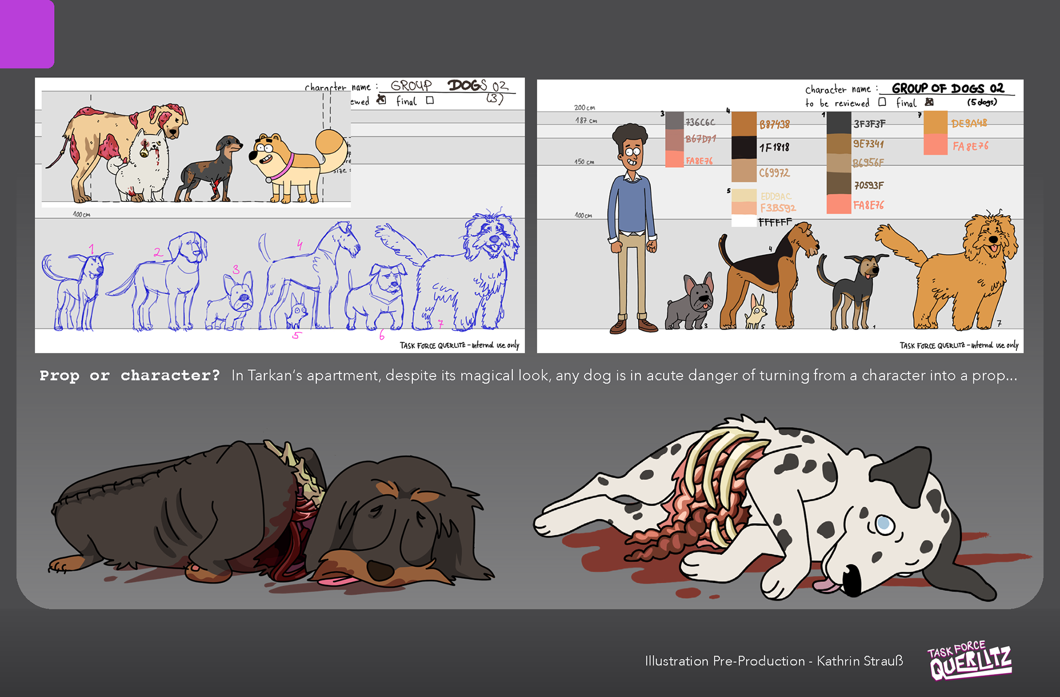This screenshot has height=697, width=1060.
Task: Click the 70593F dark brown swatch
Action: point(838,184)
